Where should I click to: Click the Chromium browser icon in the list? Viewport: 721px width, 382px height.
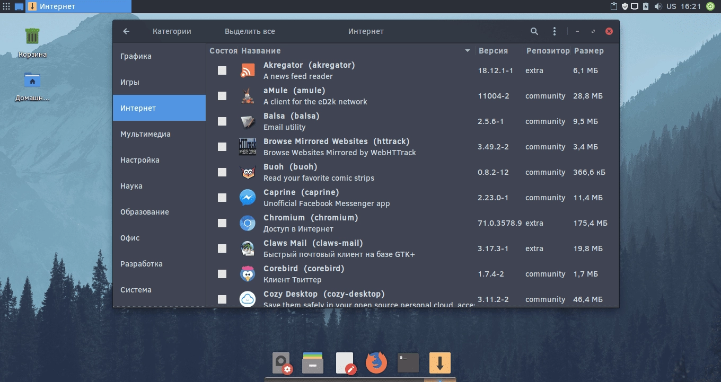tap(248, 223)
